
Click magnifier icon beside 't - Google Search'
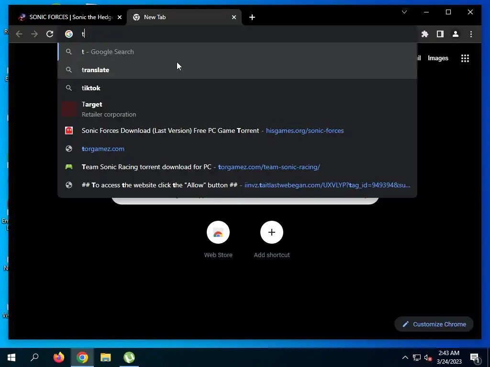click(x=69, y=52)
